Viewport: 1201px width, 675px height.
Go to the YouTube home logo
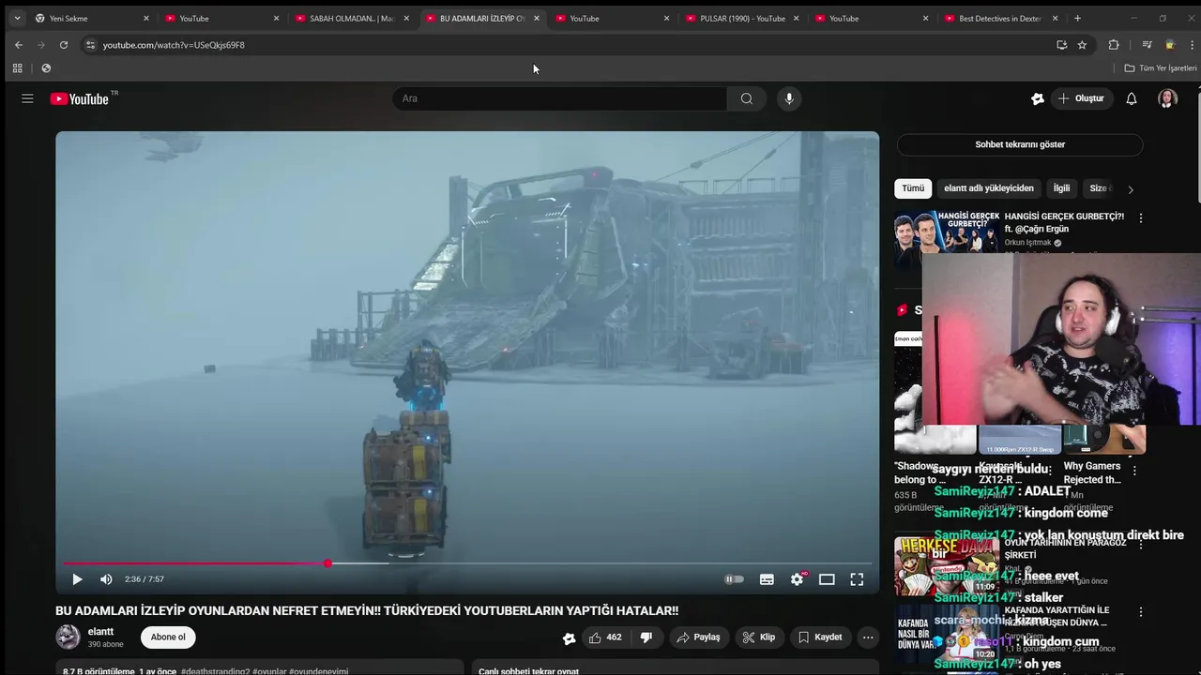[x=80, y=98]
